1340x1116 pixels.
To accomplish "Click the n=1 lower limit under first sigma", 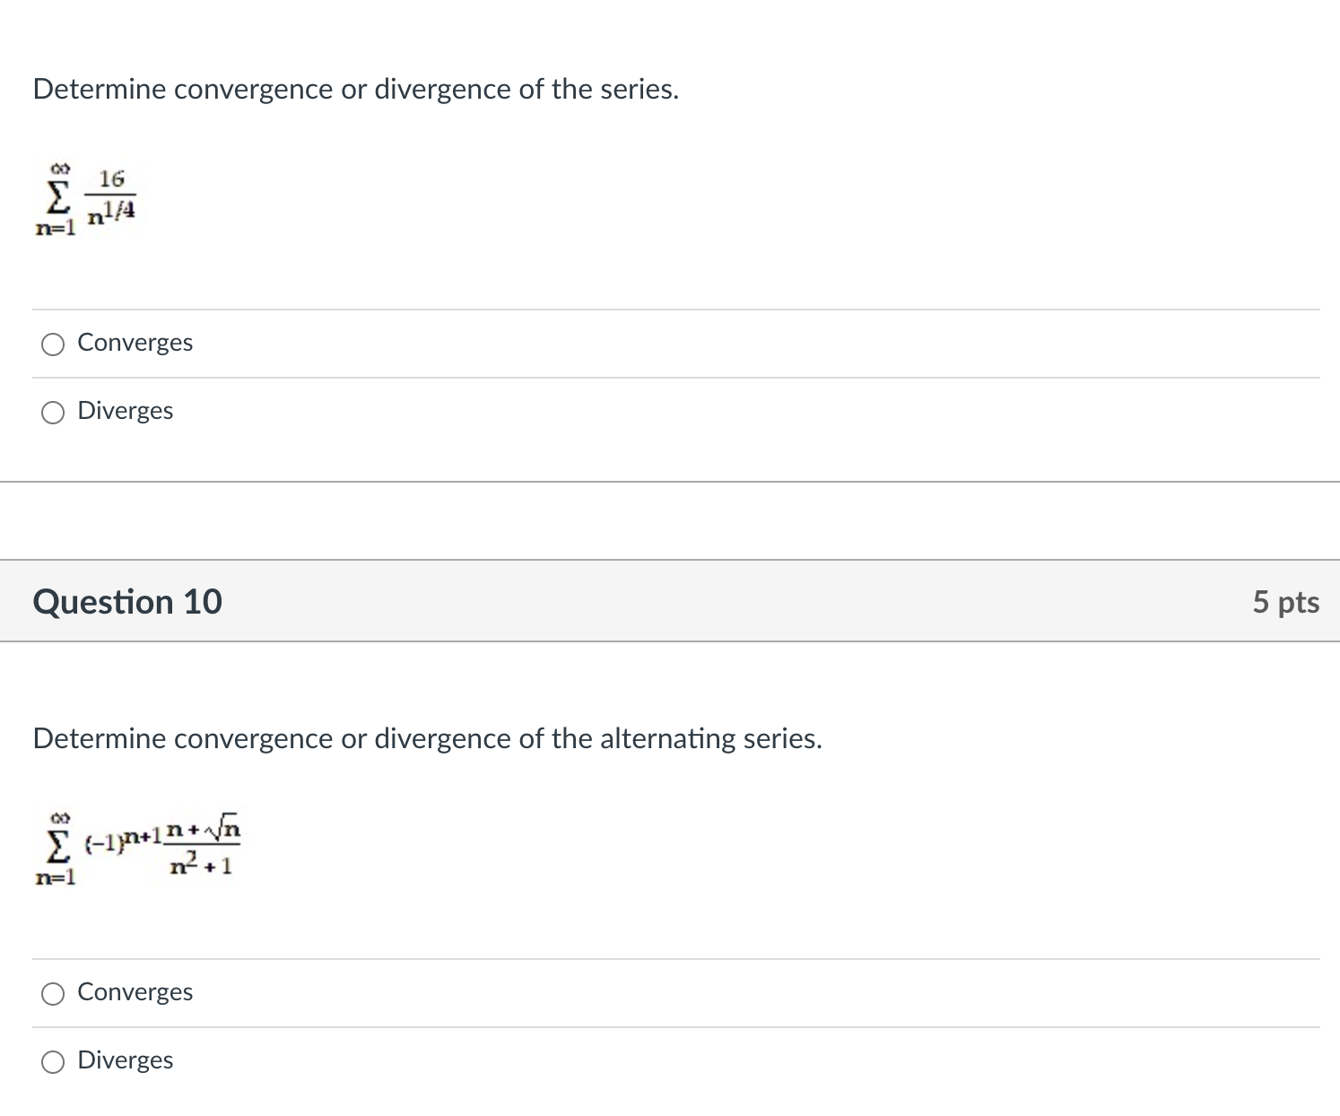I will (56, 229).
